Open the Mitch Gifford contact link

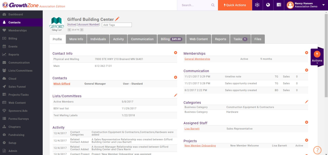coord(62,84)
